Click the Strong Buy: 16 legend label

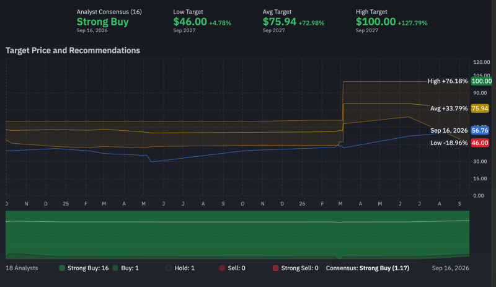(x=88, y=268)
